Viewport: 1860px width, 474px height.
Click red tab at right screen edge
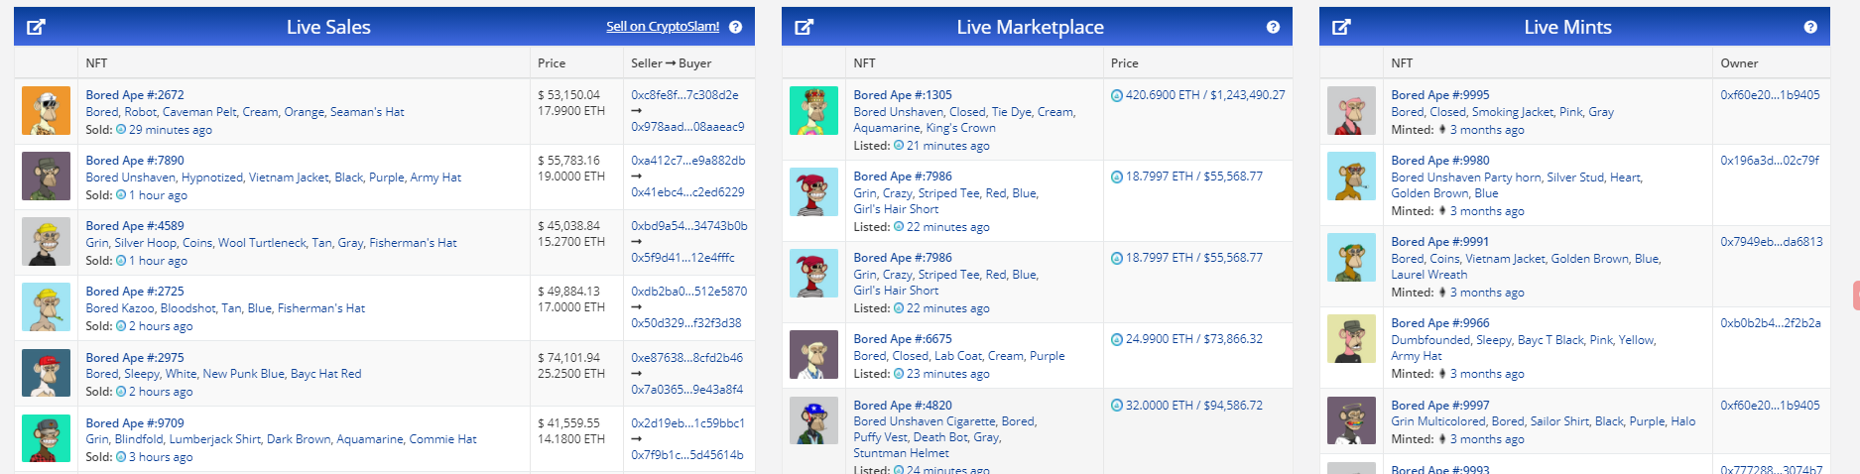pos(1856,296)
